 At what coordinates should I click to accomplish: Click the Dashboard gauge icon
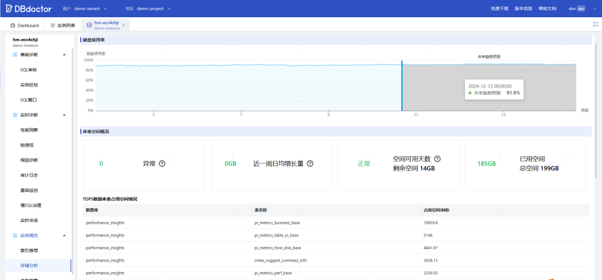click(13, 25)
